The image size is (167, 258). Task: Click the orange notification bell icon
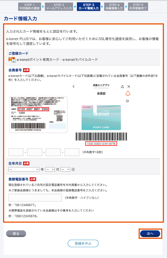click(128, 94)
